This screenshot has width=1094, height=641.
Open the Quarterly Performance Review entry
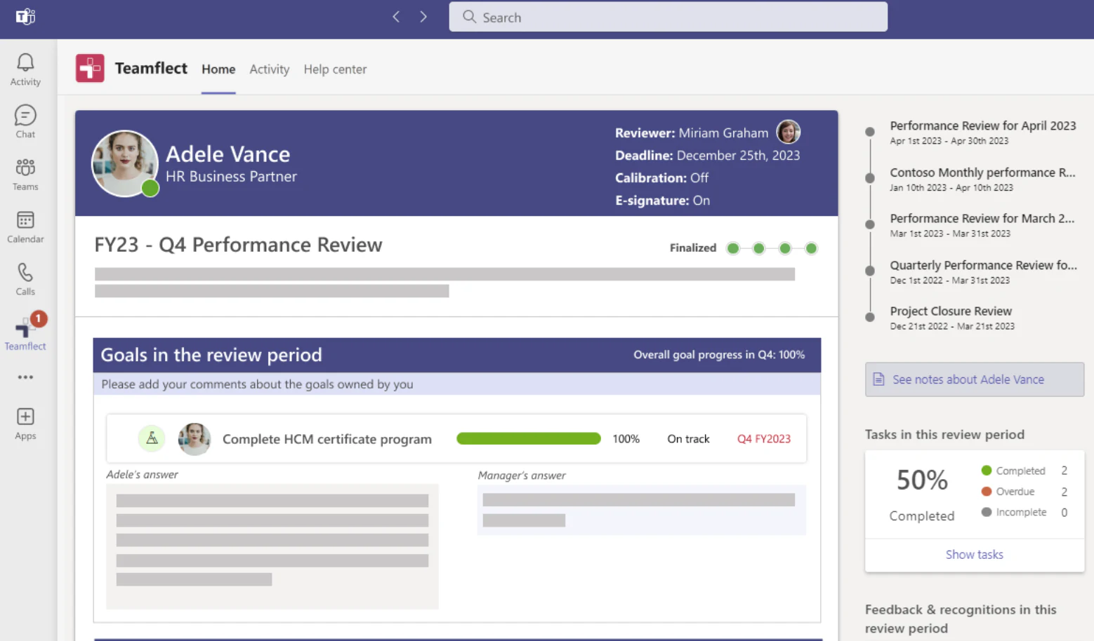pos(983,271)
